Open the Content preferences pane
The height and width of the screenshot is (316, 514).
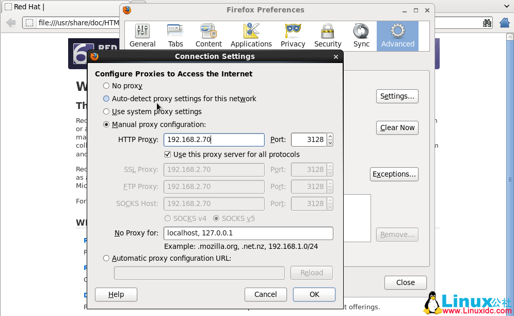tap(208, 36)
